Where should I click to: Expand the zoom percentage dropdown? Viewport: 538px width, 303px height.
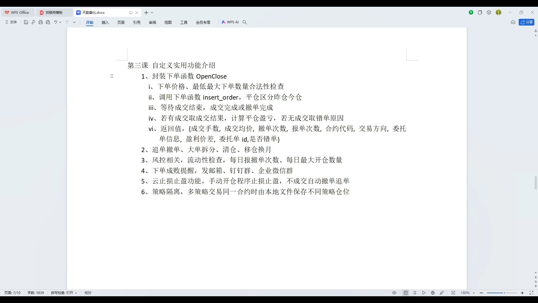pyautogui.click(x=474, y=293)
